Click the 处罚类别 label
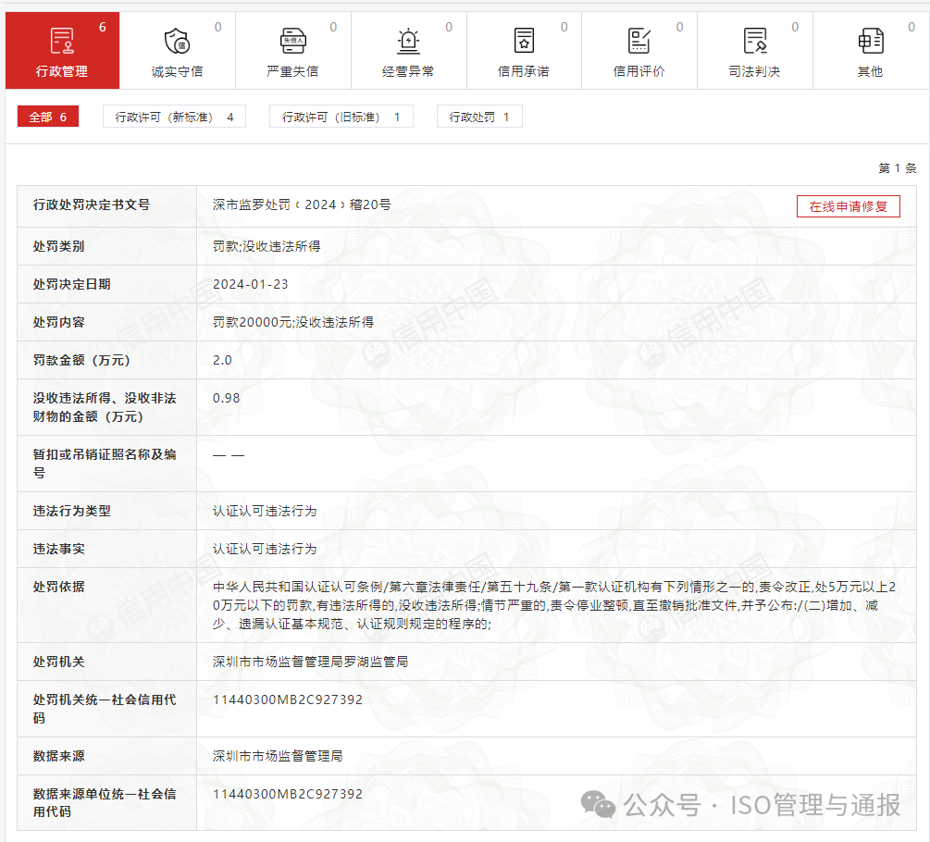 point(58,246)
